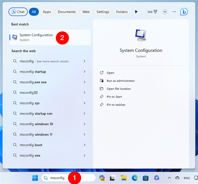Launch Microsoft Edge from the taskbar
198x184 pixels.
click(134, 178)
